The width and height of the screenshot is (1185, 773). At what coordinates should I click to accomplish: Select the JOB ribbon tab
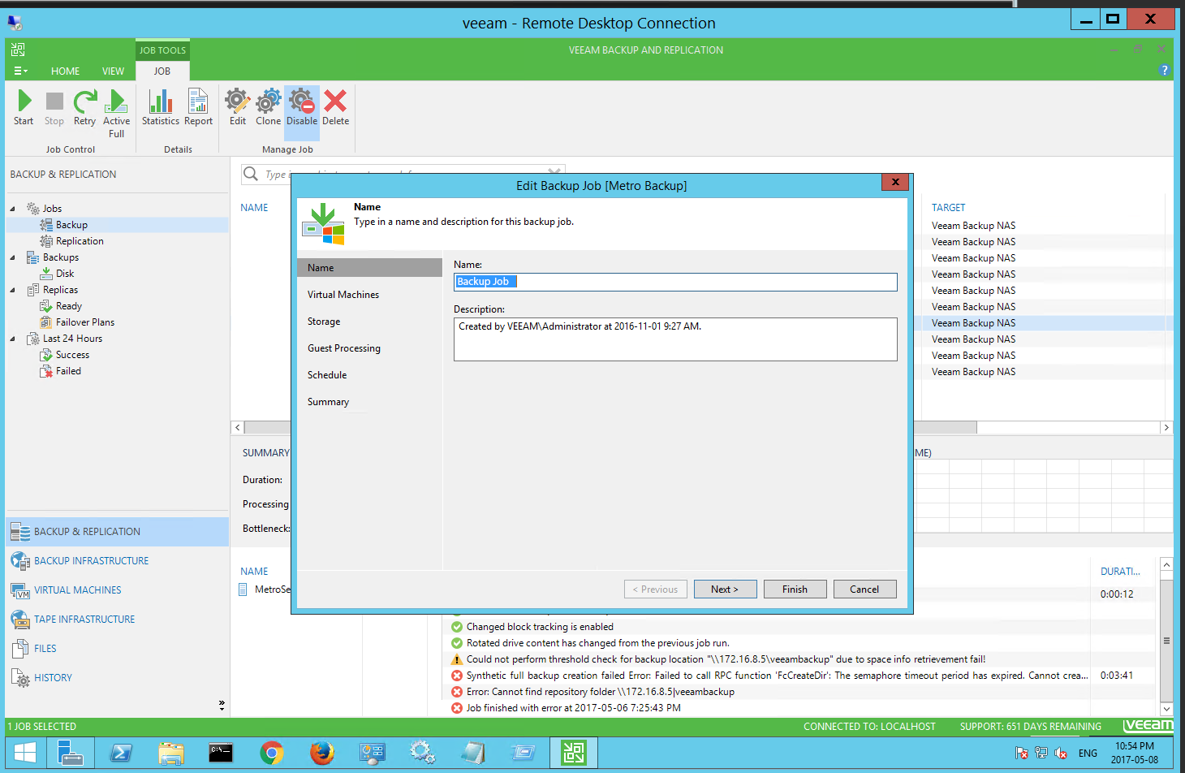pyautogui.click(x=162, y=71)
